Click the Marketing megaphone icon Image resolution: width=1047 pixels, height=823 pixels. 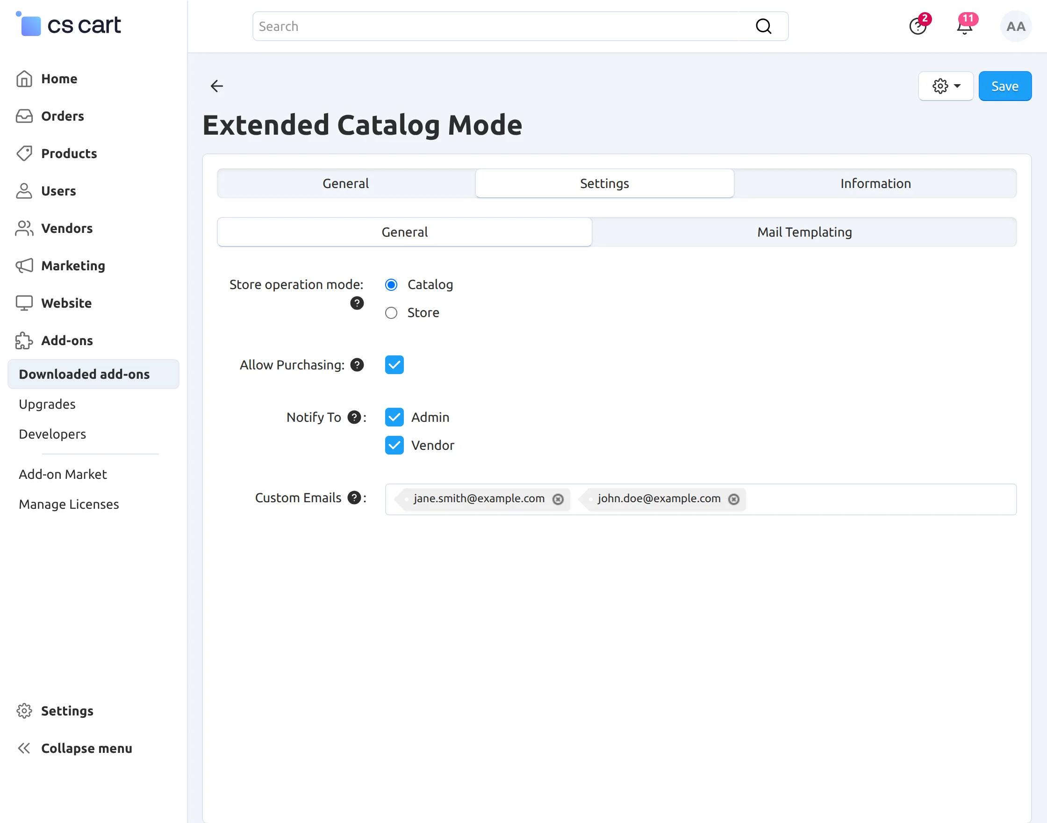[24, 266]
